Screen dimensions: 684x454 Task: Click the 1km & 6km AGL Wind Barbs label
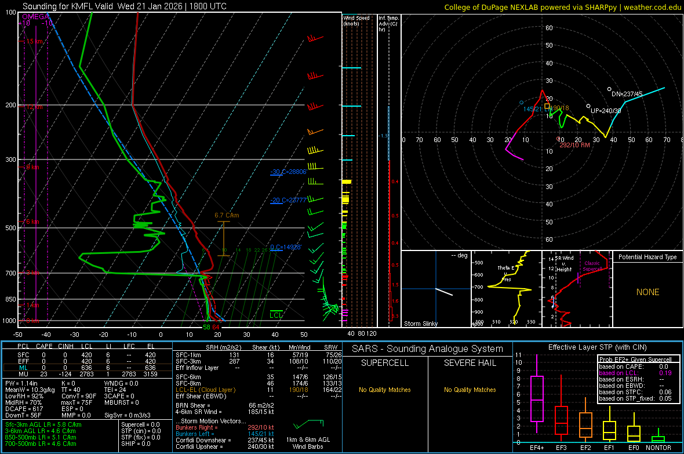point(308,443)
